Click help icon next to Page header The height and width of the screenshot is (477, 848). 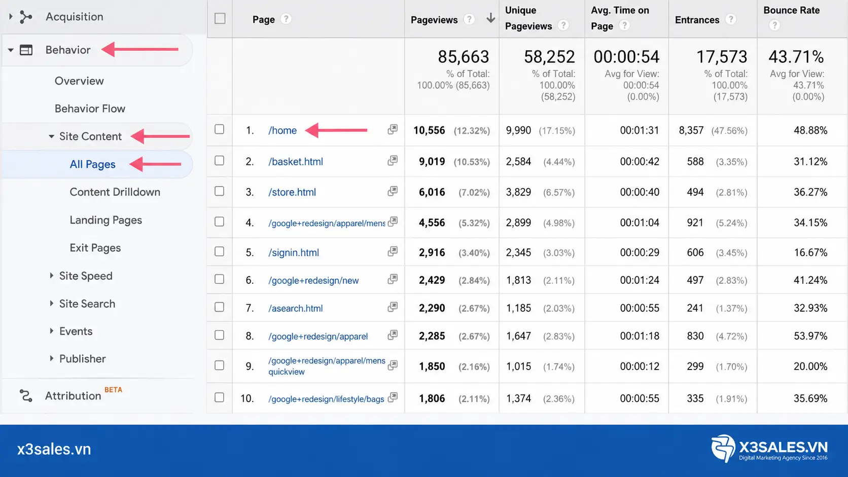tap(286, 19)
